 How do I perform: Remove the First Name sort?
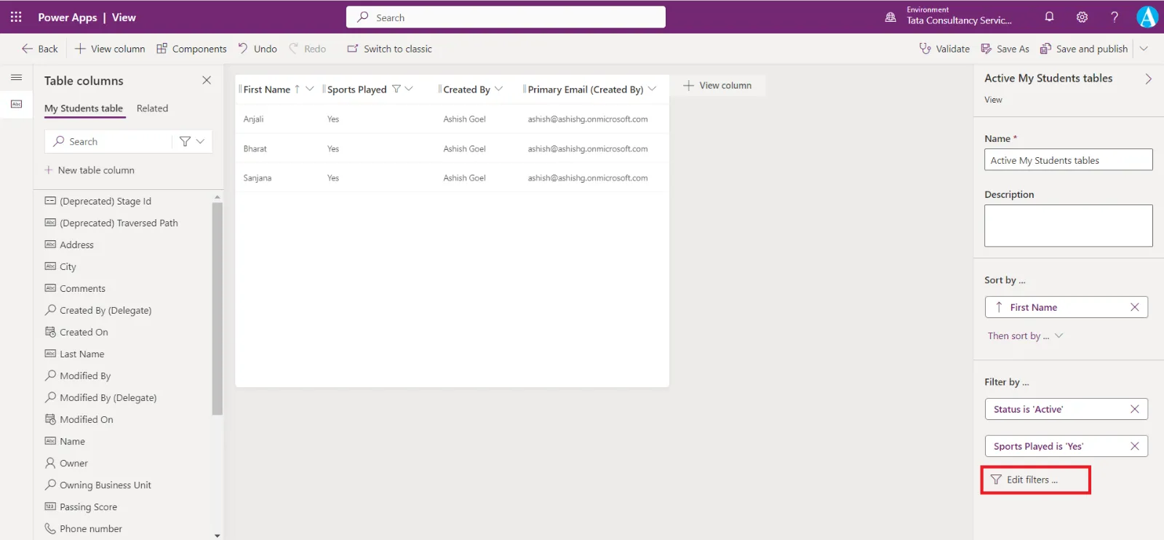pyautogui.click(x=1134, y=307)
